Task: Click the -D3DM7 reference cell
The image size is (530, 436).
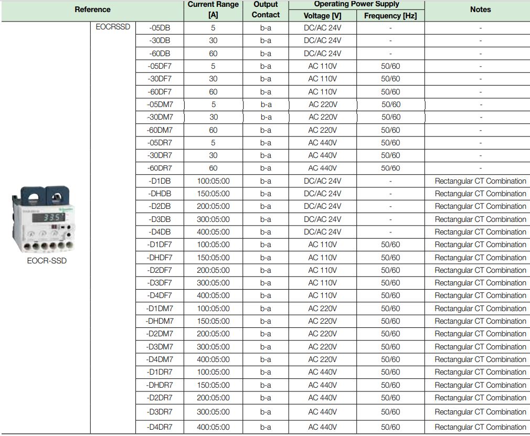Action: (160, 347)
